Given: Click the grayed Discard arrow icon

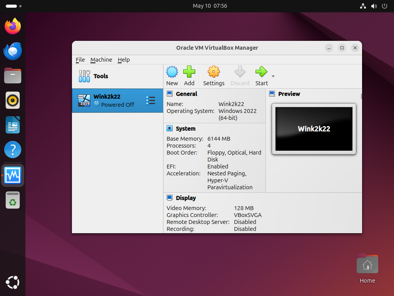Looking at the screenshot, I should coord(240,72).
